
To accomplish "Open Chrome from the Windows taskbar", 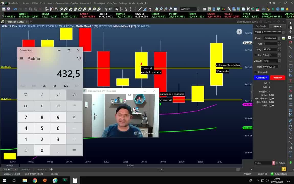I will click(35, 180).
